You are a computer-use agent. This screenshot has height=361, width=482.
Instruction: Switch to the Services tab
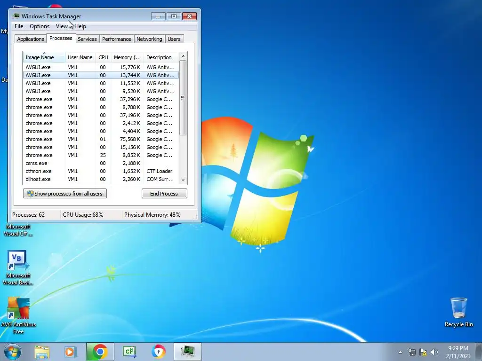click(x=87, y=39)
